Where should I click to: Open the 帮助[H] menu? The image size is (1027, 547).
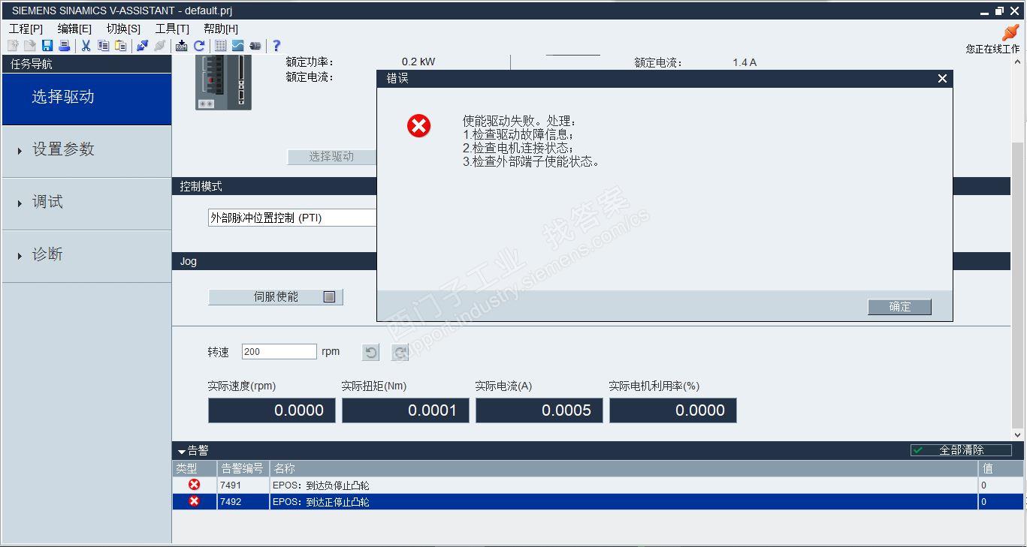click(221, 29)
